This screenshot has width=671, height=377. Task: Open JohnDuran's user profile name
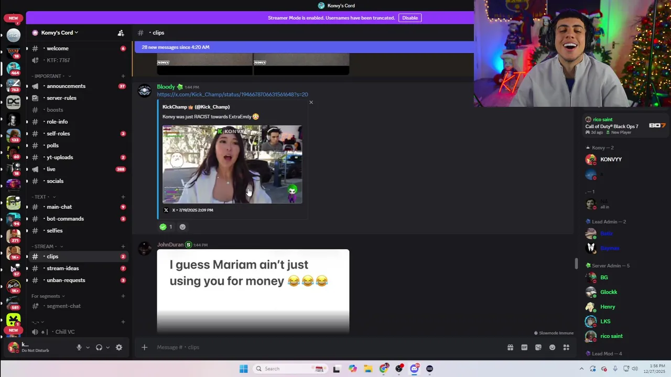[170, 245]
